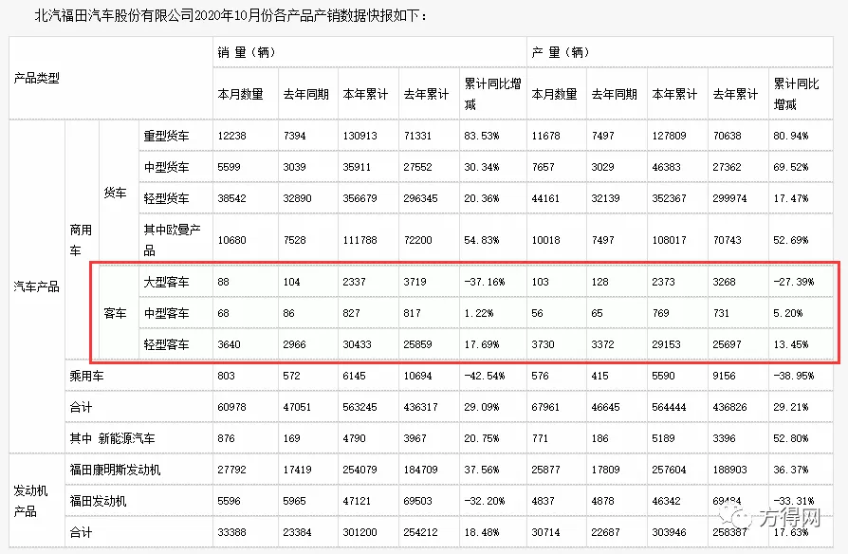Click the 大型客车 row label
The width and height of the screenshot is (848, 554).
[167, 282]
